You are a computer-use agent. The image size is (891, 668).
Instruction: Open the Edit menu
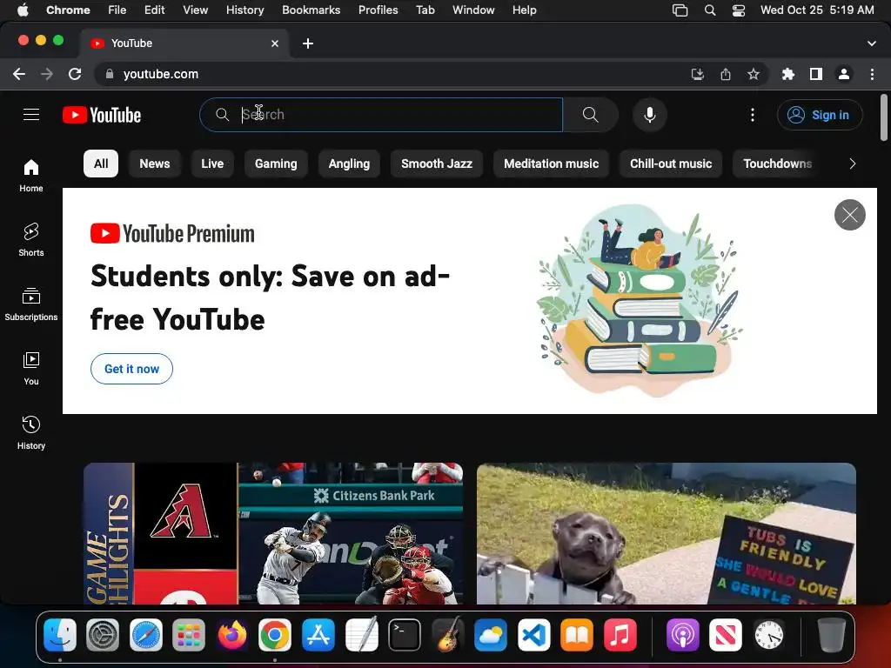154,10
